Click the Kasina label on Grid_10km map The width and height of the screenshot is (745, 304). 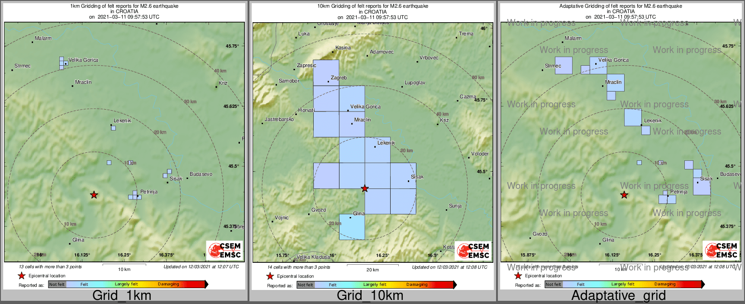[343, 48]
